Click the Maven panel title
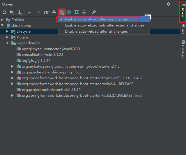Screen dimensions: 186x155 tap(8, 4)
